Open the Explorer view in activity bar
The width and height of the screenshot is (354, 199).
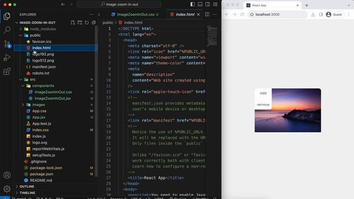point(7,16)
